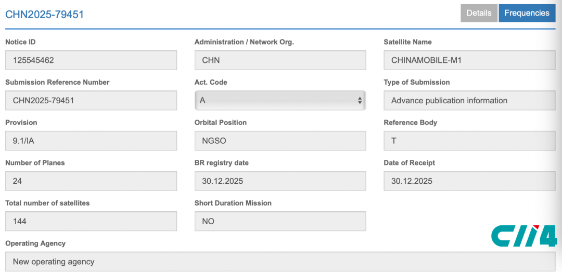
Task: Select the Operating Agency field
Action: 280,262
